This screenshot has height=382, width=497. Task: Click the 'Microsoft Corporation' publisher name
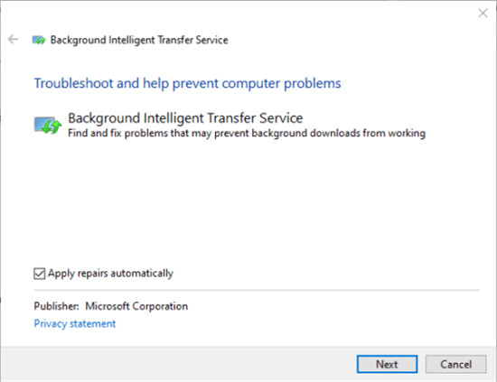coord(136,306)
